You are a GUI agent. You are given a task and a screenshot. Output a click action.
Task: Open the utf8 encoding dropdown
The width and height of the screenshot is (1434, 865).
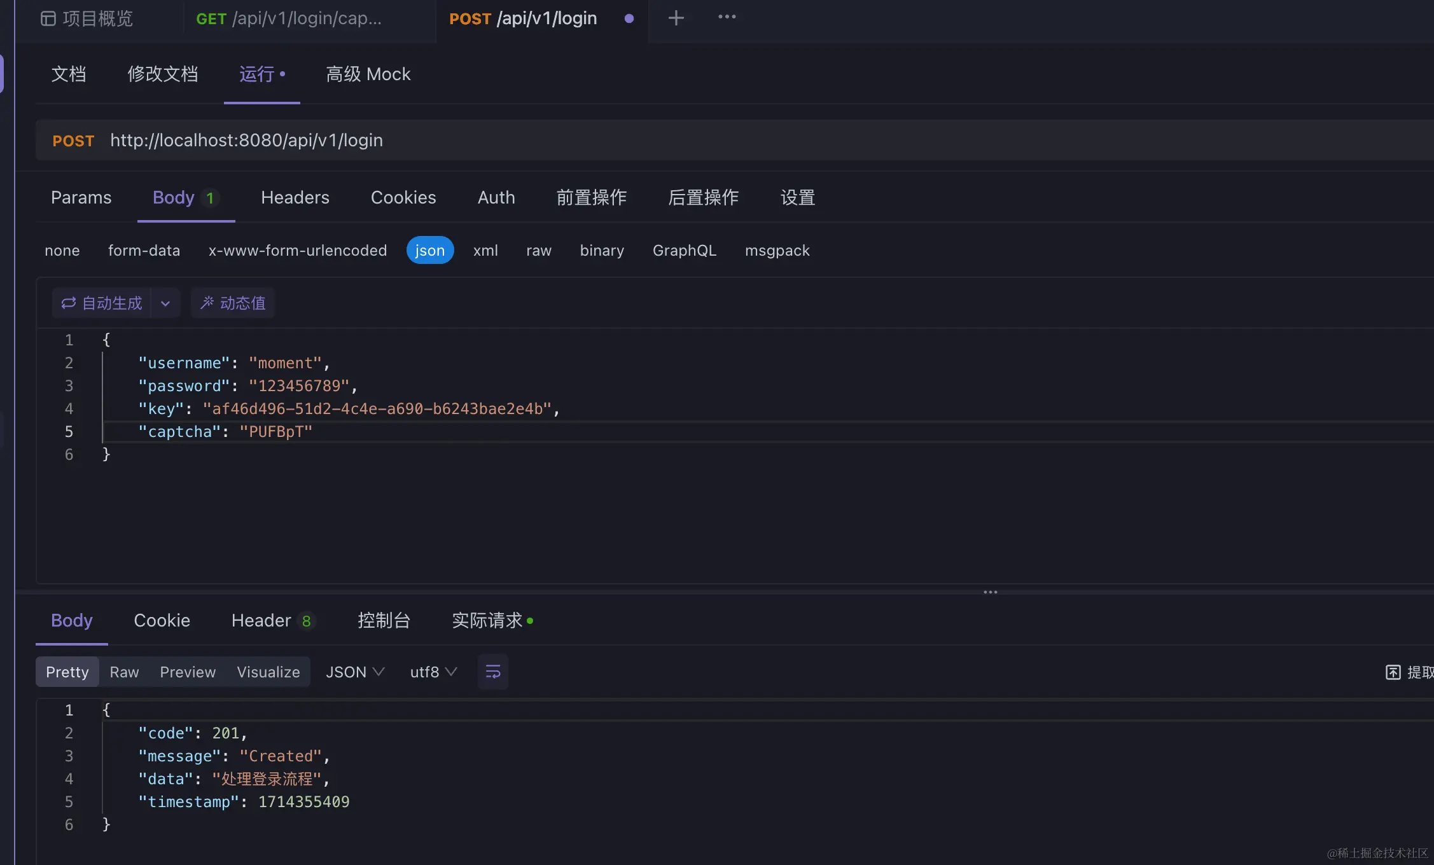tap(433, 672)
